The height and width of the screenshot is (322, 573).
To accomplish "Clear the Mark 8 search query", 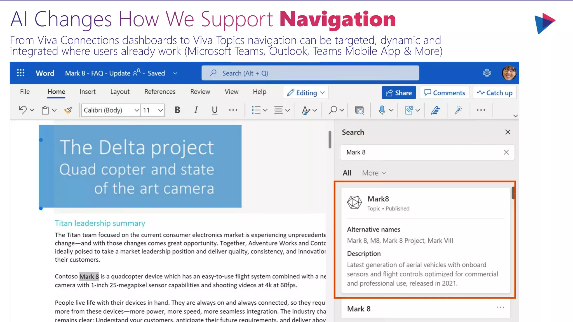I will [506, 152].
